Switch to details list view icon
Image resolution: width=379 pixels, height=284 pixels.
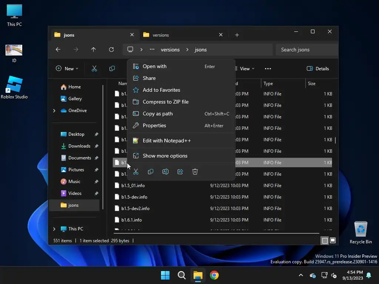click(325, 240)
